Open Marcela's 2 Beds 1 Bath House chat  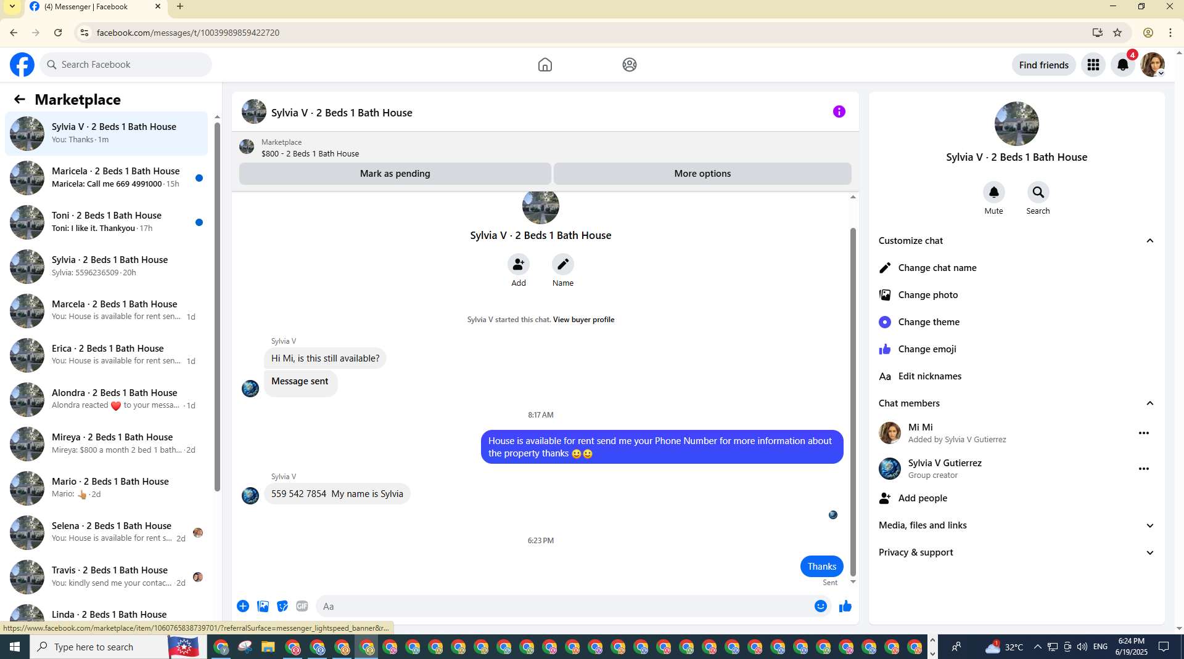(106, 310)
